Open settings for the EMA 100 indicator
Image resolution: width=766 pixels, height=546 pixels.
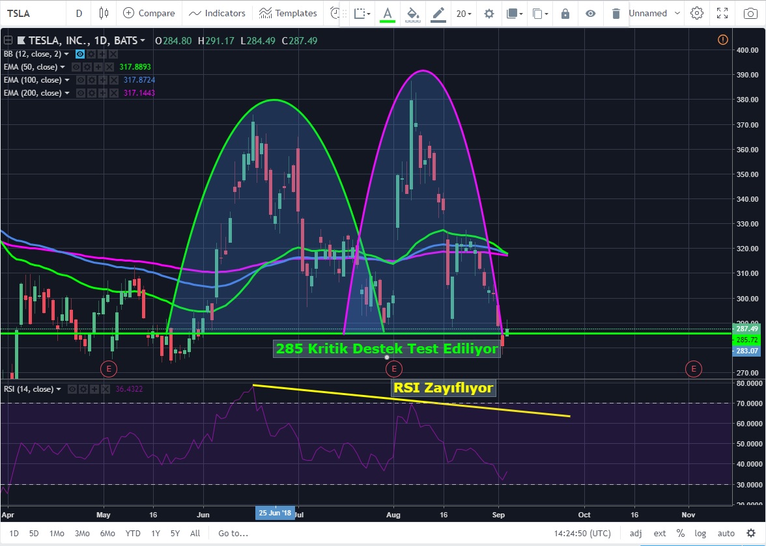(x=92, y=80)
